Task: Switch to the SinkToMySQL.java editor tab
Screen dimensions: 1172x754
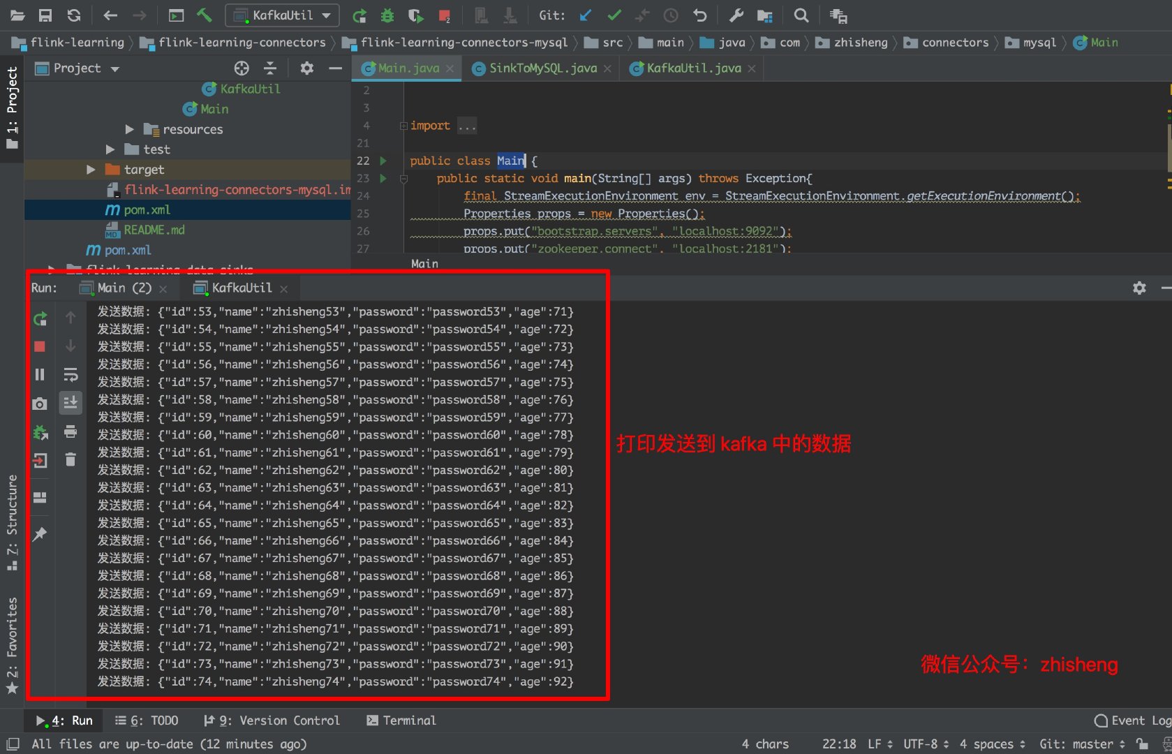Action: point(542,68)
